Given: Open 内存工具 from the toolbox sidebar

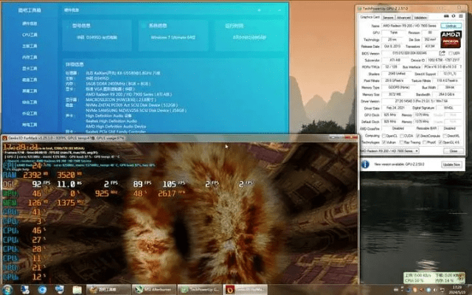Looking at the screenshot, I should 31,57.
